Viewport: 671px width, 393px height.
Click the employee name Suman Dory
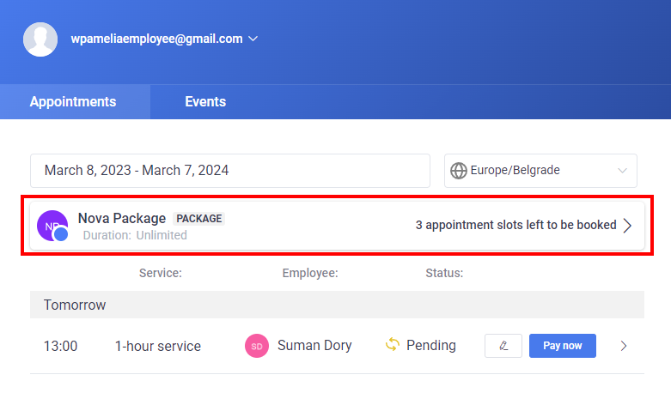(314, 346)
